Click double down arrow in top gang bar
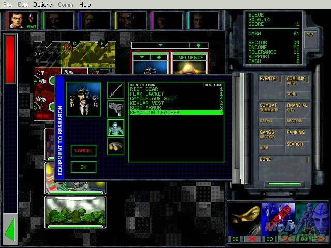The height and width of the screenshot is (248, 331). pos(199,45)
